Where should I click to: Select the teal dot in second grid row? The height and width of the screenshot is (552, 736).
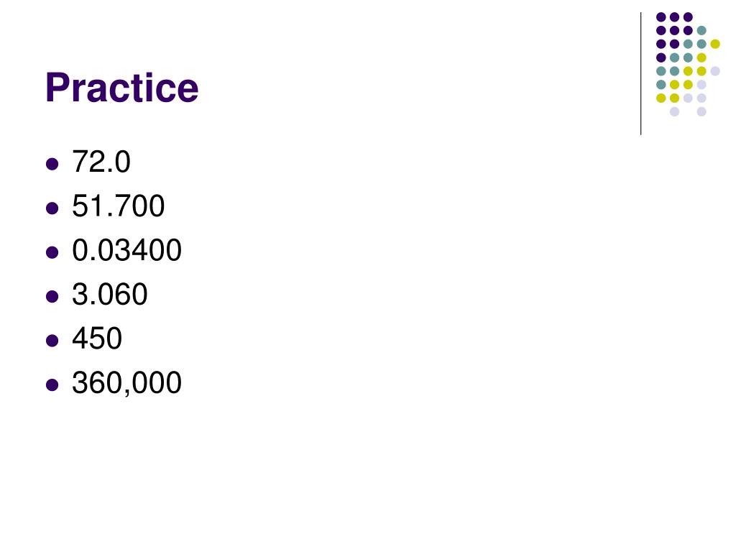701,31
